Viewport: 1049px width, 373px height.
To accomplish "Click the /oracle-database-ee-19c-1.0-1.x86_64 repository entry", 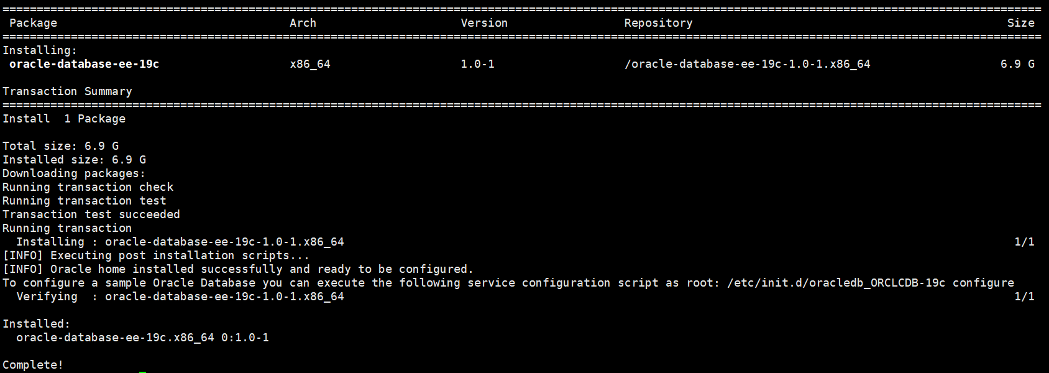I will click(747, 64).
